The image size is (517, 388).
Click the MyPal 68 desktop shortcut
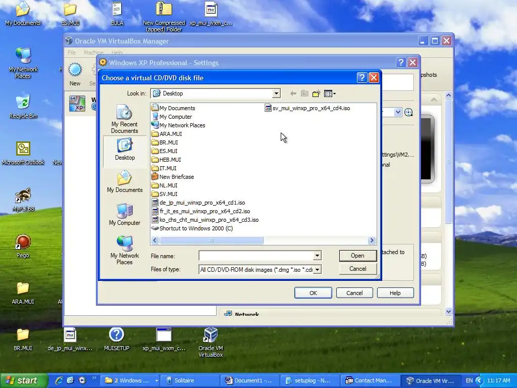pos(23,200)
